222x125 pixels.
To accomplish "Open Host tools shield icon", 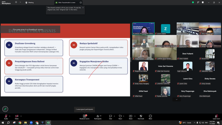I will coord(141,116).
